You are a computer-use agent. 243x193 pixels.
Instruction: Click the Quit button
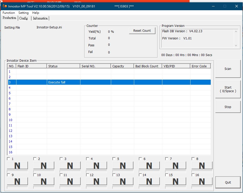(x=228, y=182)
